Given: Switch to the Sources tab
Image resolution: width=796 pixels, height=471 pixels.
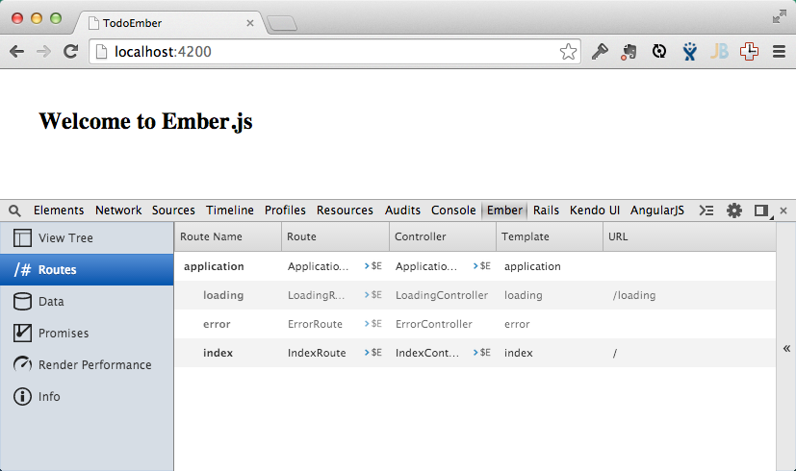Looking at the screenshot, I should (x=173, y=211).
